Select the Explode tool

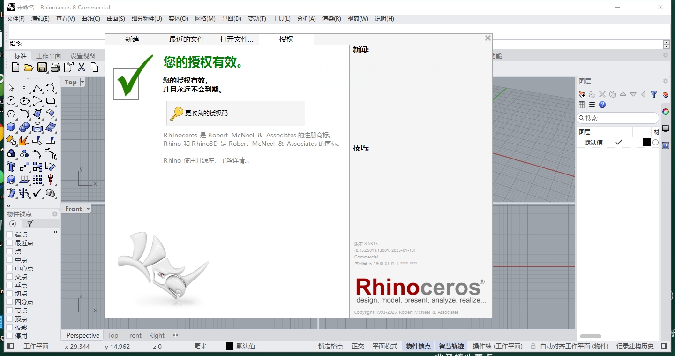point(24,140)
